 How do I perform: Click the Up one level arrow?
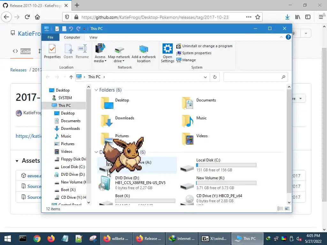71,77
